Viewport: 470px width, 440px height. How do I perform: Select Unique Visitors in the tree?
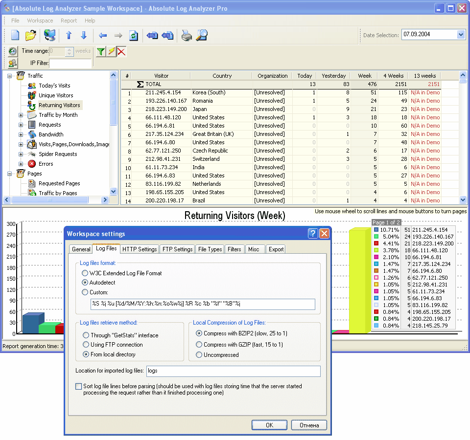pos(56,95)
